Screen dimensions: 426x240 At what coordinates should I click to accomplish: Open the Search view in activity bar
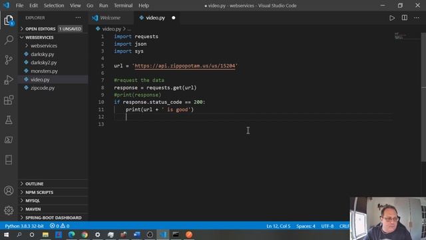tap(9, 40)
